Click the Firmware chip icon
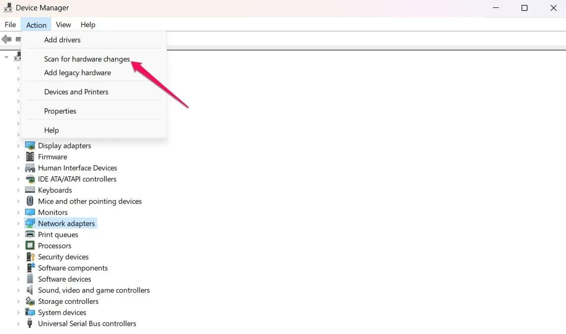This screenshot has height=334, width=566. click(x=30, y=157)
